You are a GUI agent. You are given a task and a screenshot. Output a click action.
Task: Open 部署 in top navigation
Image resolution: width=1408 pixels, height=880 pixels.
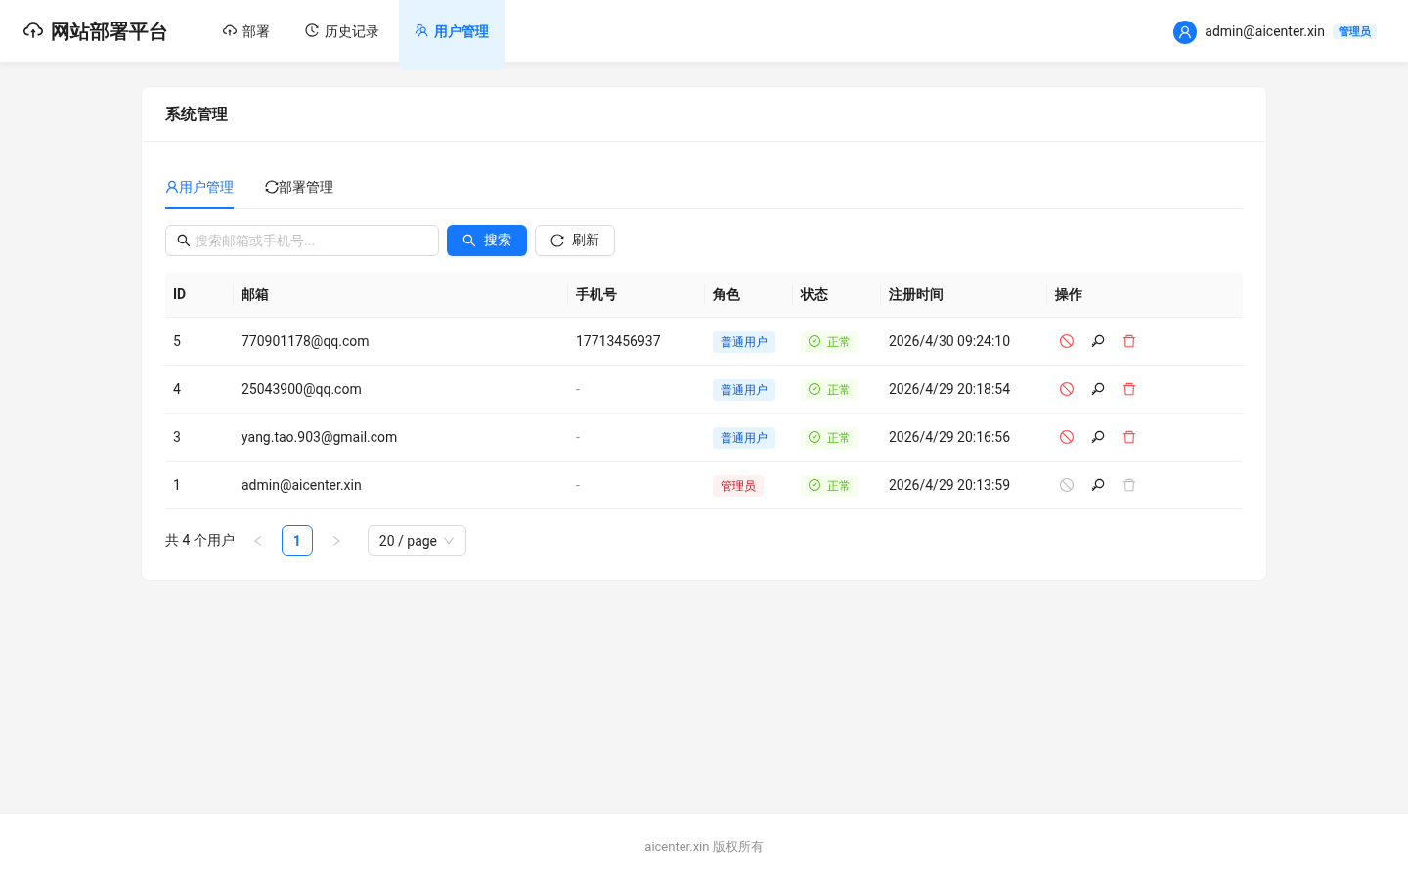point(246,31)
